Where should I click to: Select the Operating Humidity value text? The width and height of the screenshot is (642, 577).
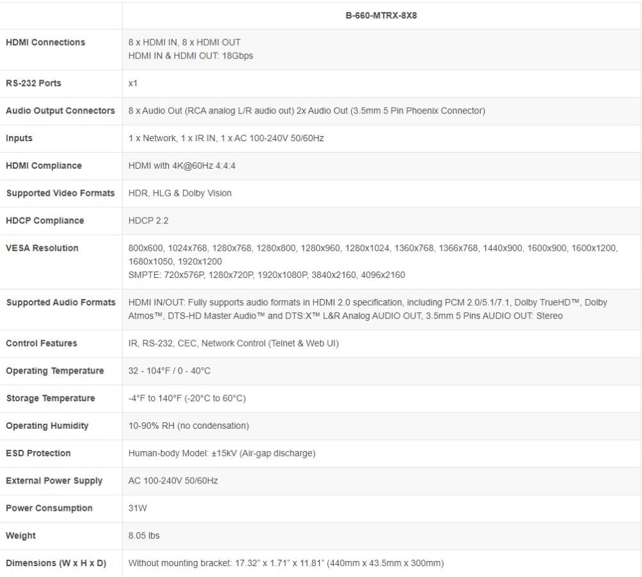189,426
